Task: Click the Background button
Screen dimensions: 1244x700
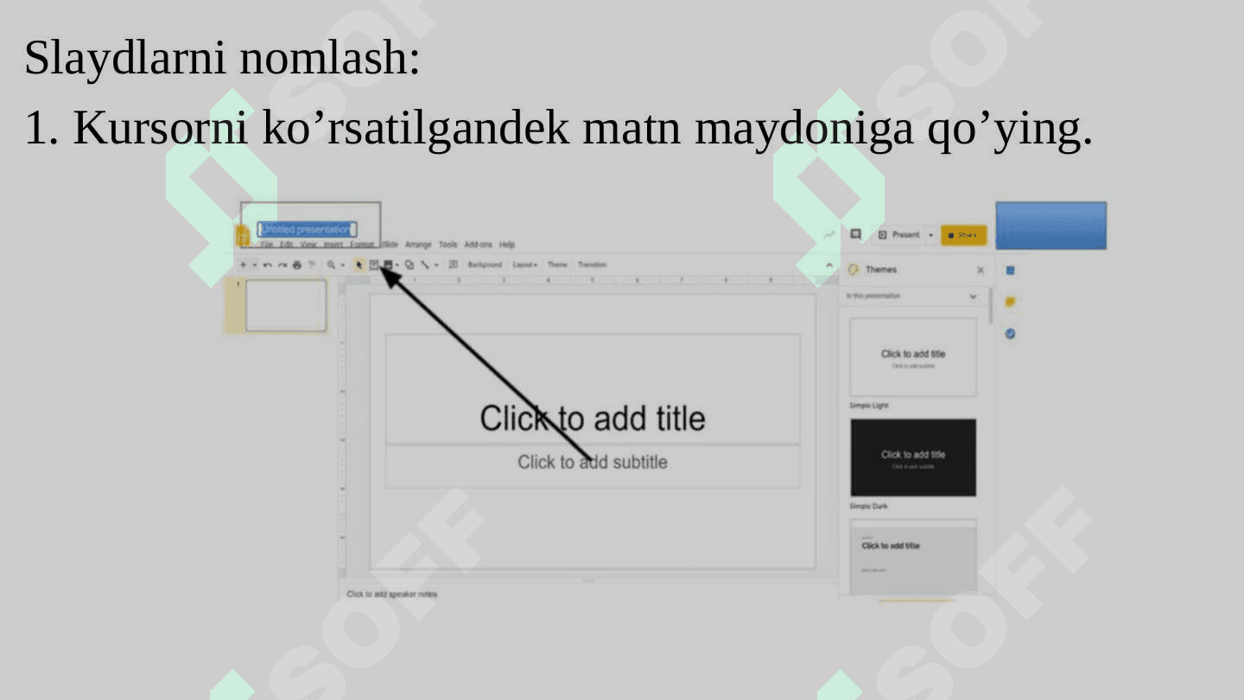Action: click(x=485, y=265)
